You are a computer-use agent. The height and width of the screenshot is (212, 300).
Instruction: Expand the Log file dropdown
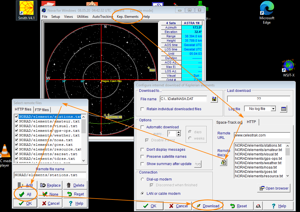[273, 109]
